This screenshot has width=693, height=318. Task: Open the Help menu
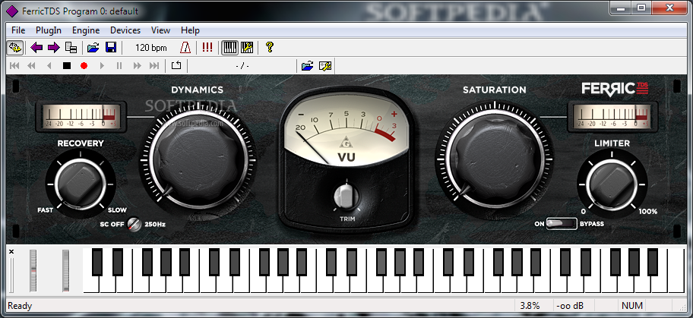(x=190, y=30)
